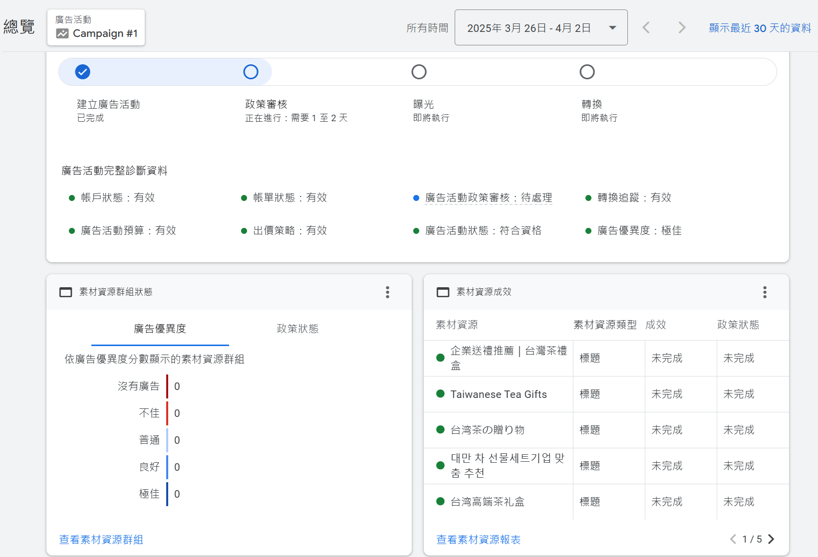Click the completed checkmark step for 建立廣告活動
The width and height of the screenshot is (818, 557).
coord(83,72)
